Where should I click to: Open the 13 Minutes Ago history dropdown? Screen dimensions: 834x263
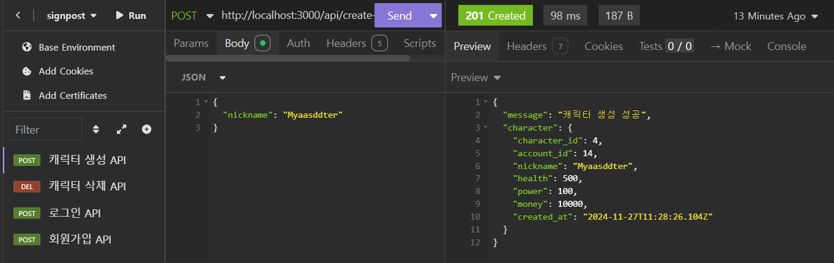point(776,16)
